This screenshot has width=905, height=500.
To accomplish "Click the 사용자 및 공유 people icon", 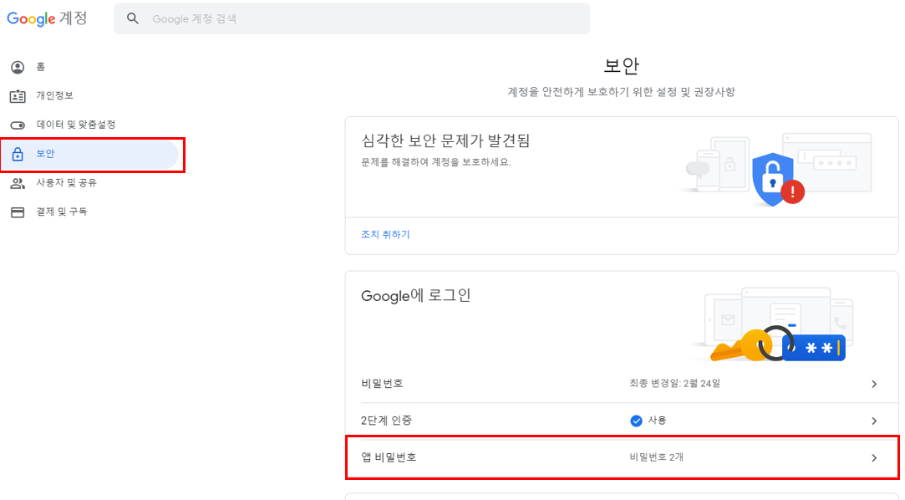I will click(18, 183).
